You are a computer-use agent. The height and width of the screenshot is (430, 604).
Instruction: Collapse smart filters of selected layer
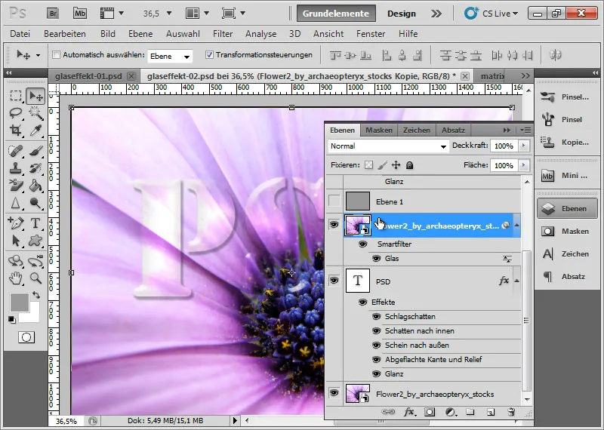517,226
